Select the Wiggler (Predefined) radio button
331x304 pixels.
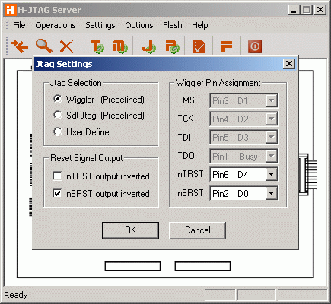coord(58,99)
